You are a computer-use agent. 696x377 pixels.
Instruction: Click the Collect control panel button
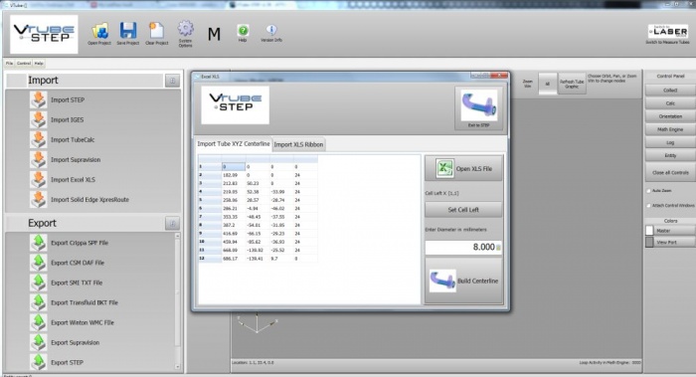670,91
